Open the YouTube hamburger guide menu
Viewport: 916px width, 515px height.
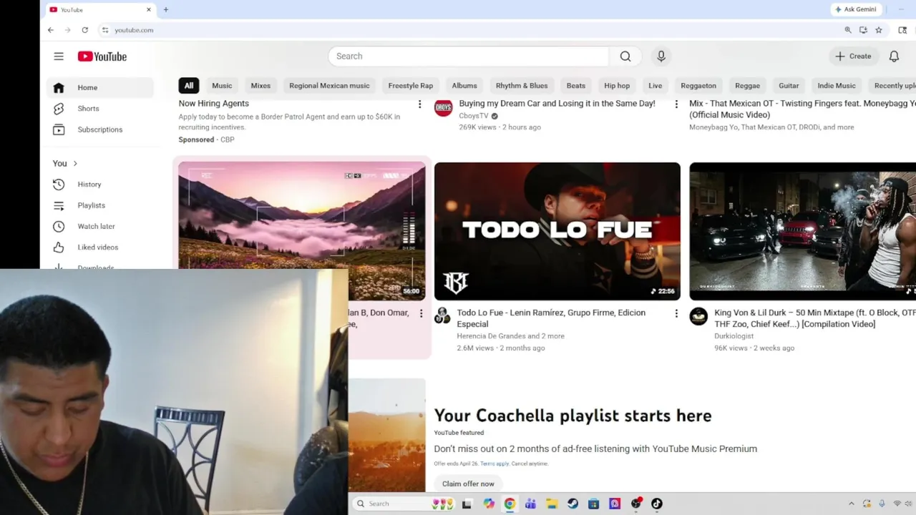(x=59, y=57)
